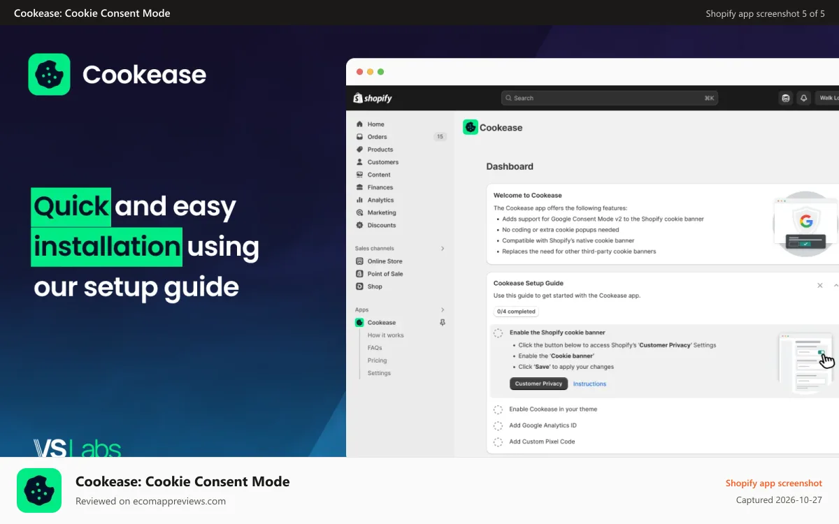Mark 'Enable the Shopify cookie banner' step complete
The image size is (839, 524).
[498, 333]
